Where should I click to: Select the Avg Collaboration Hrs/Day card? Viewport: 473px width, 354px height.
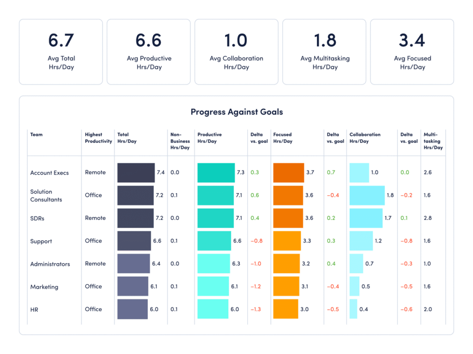coord(236,52)
